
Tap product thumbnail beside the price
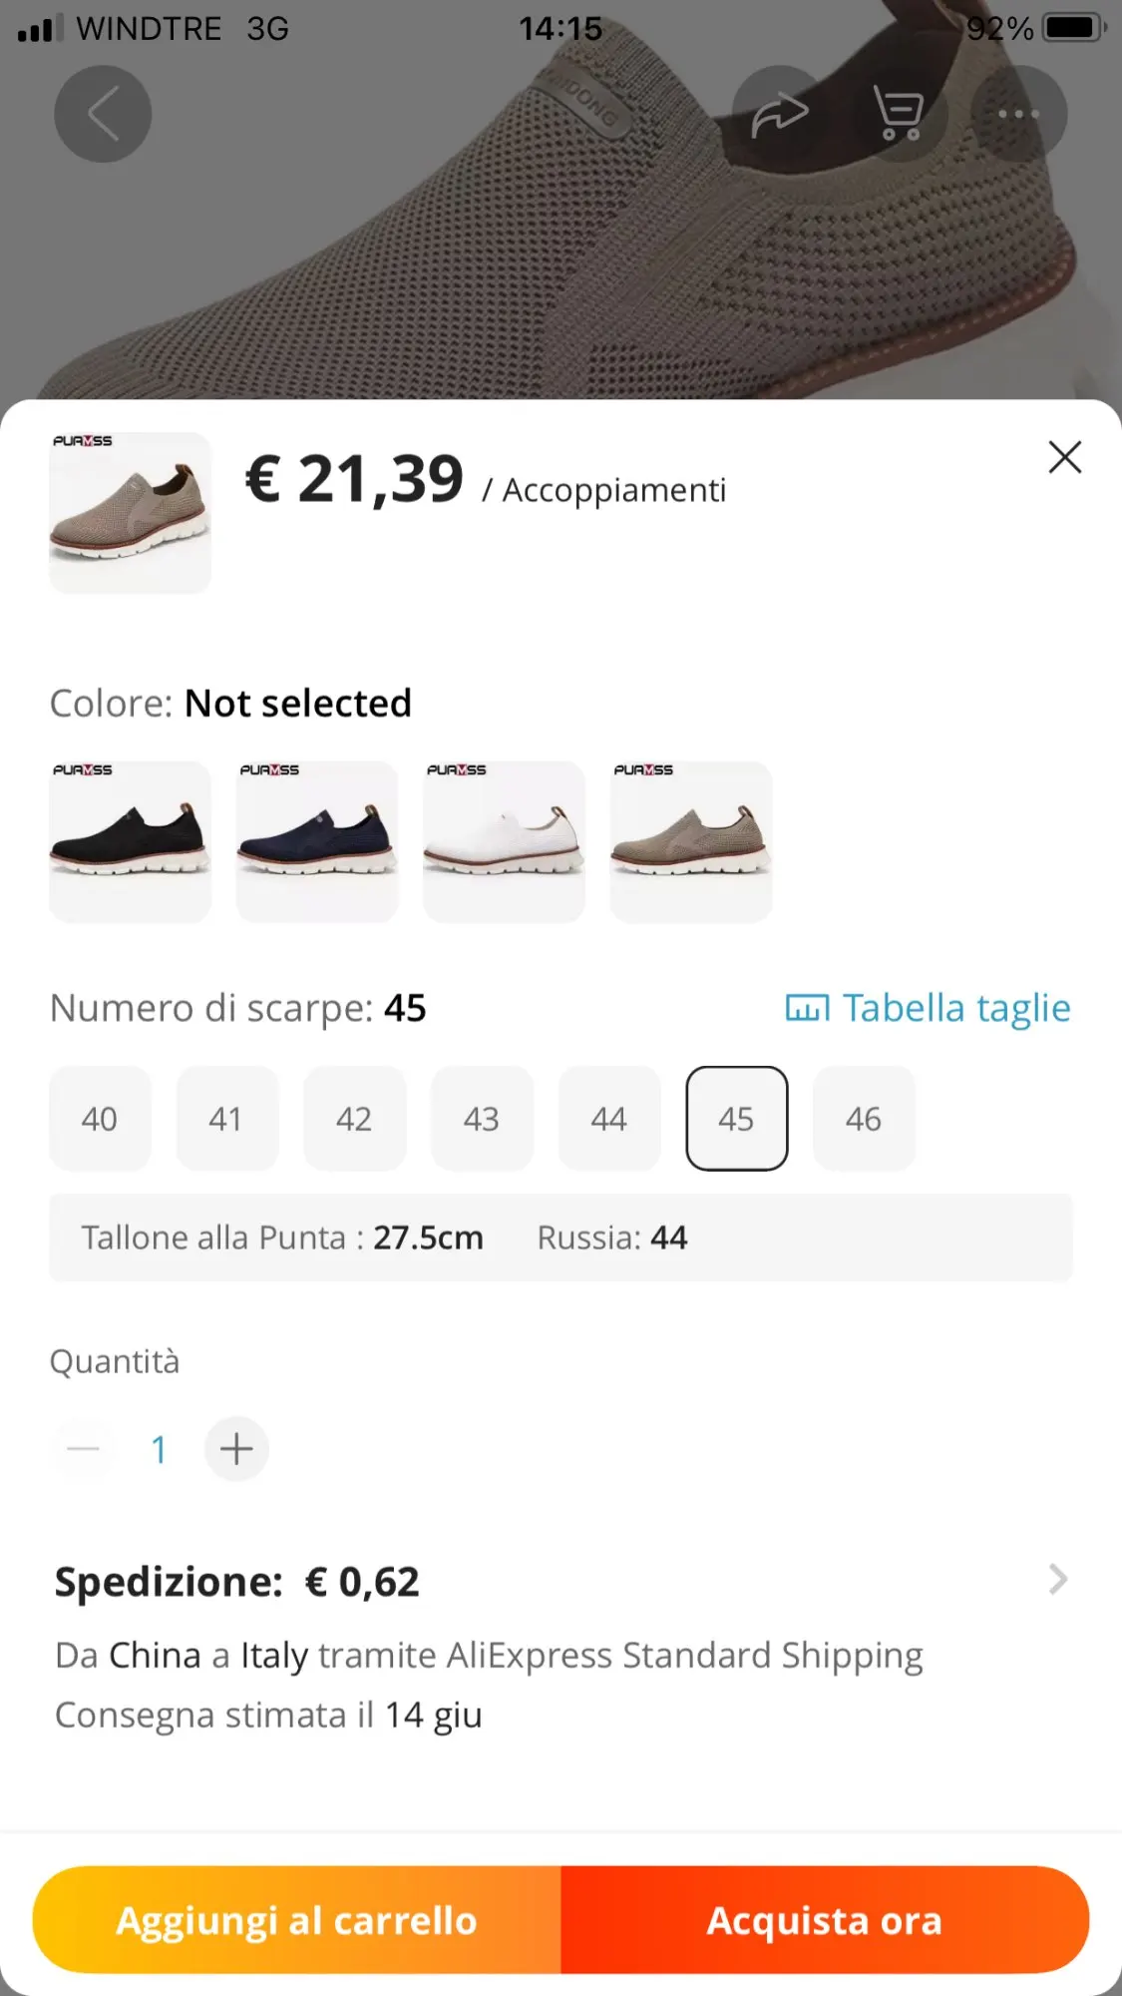tap(131, 512)
